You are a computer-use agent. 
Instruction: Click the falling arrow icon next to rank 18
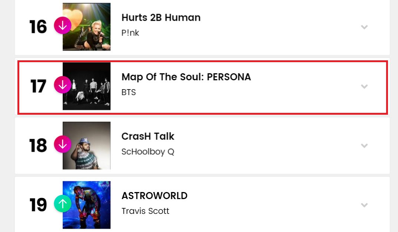pyautogui.click(x=63, y=144)
